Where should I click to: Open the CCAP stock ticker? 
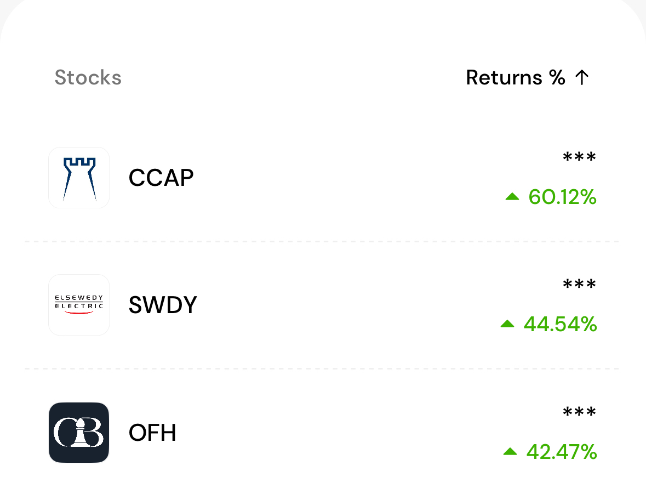click(161, 178)
